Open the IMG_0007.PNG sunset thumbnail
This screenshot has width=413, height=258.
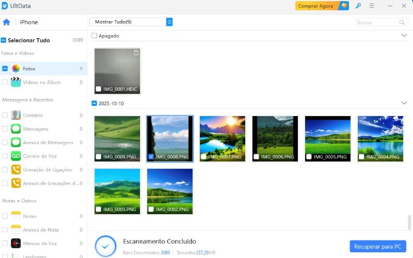(x=223, y=134)
